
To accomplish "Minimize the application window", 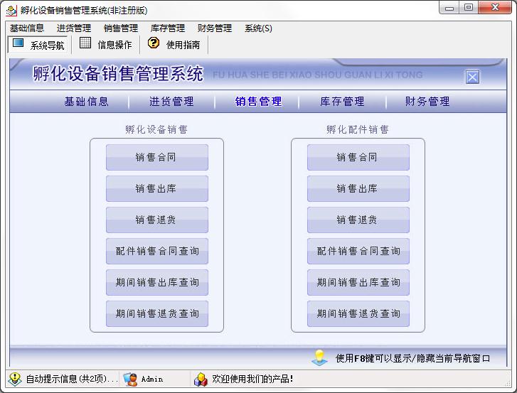I will pyautogui.click(x=449, y=8).
